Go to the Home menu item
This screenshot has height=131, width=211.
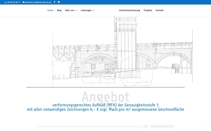(50, 10)
